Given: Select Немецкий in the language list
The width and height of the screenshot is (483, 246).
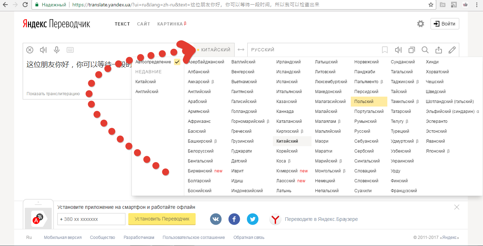Looking at the screenshot, I should click(325, 181).
